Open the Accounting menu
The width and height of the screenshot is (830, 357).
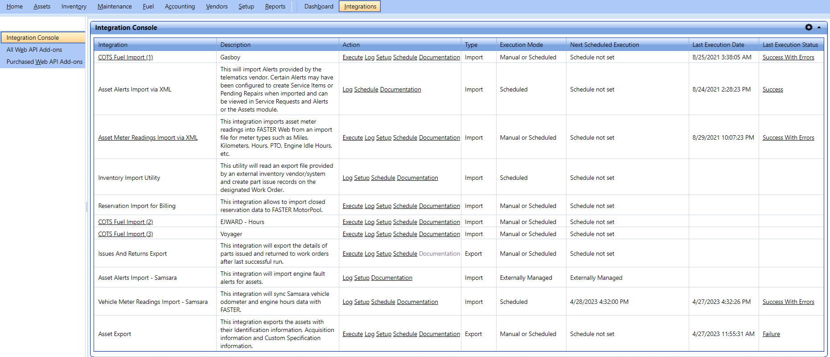click(180, 6)
